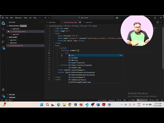The width and height of the screenshot is (164, 123).
Task: Change UTF-8 encoding in status bar
Action: pos(119,100)
